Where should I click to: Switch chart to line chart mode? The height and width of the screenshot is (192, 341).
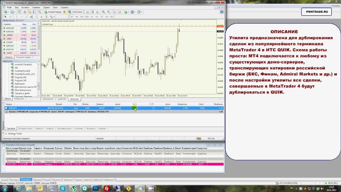(x=98, y=12)
